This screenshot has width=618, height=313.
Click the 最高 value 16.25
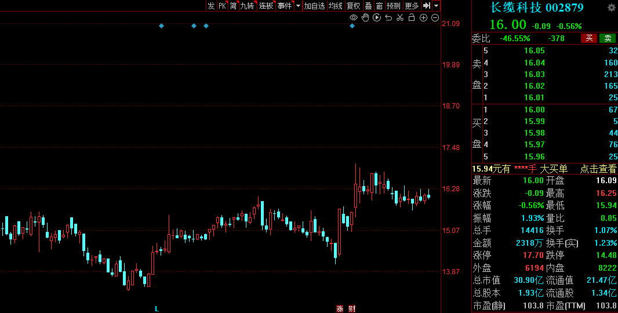[606, 193]
